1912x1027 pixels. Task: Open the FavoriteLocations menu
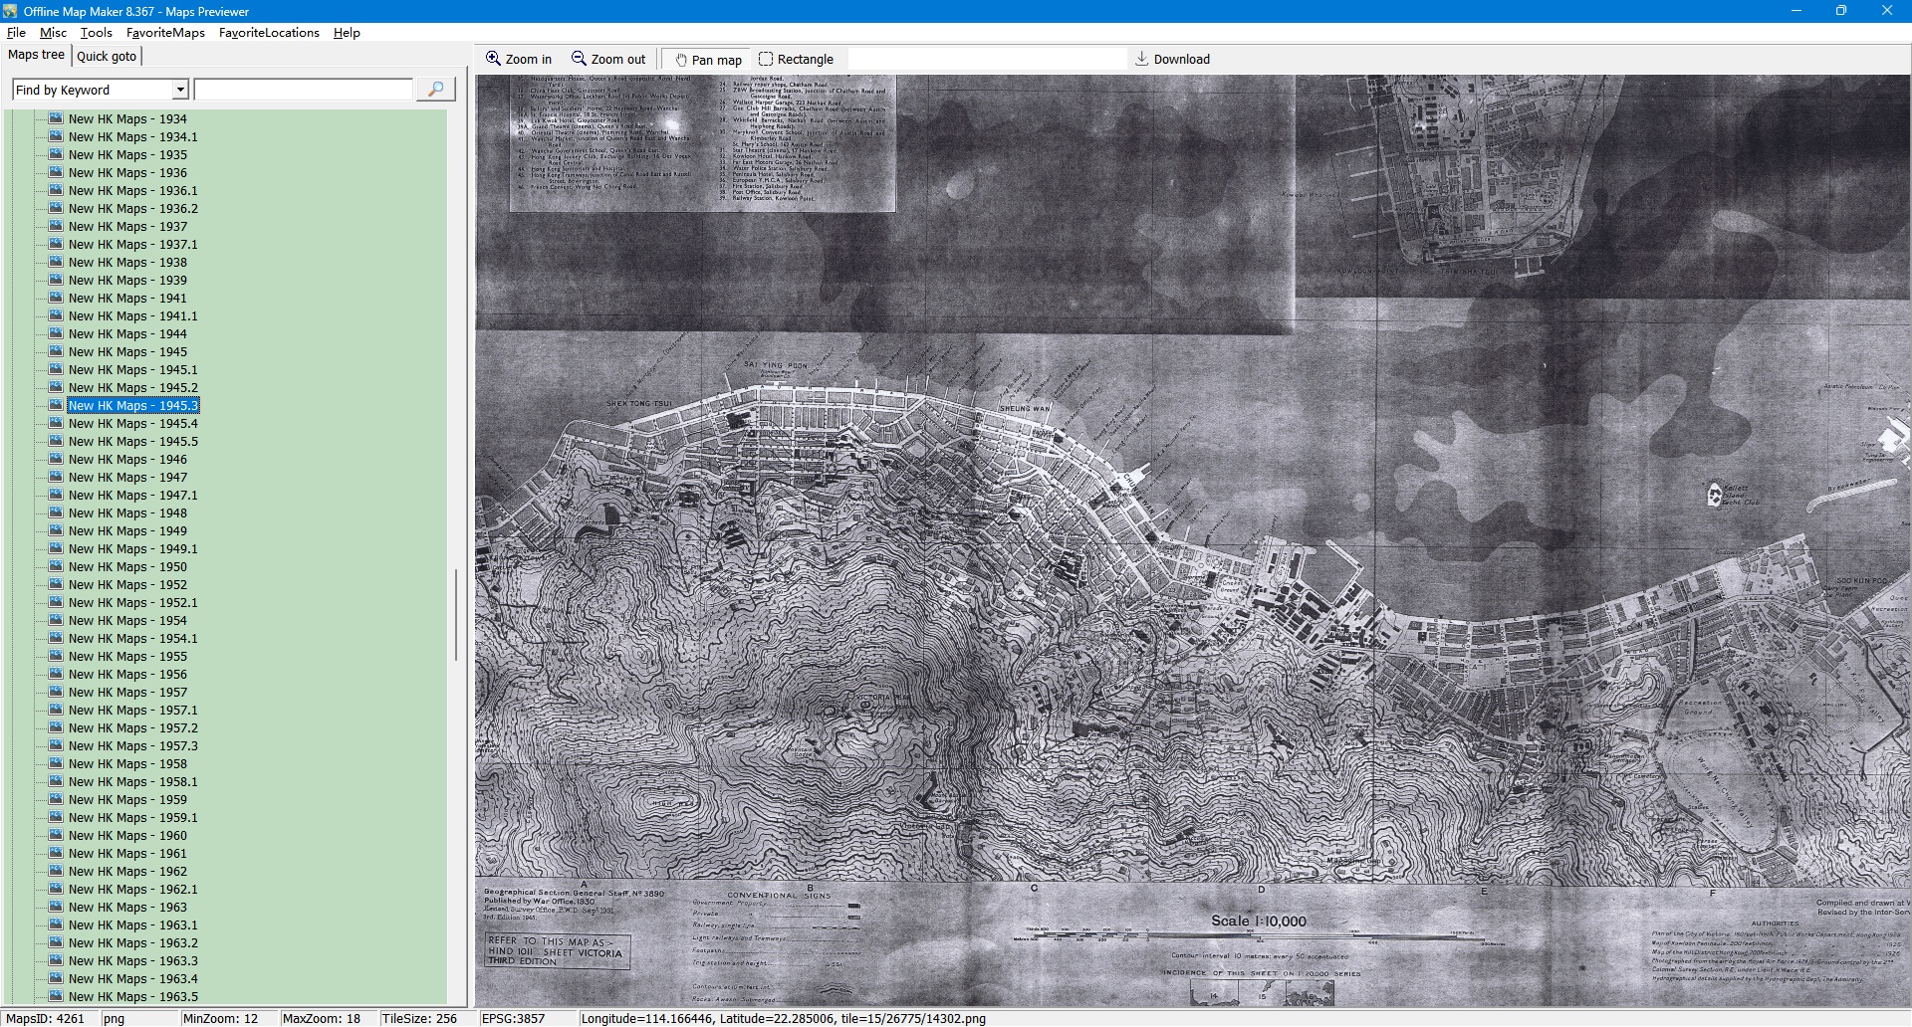269,33
